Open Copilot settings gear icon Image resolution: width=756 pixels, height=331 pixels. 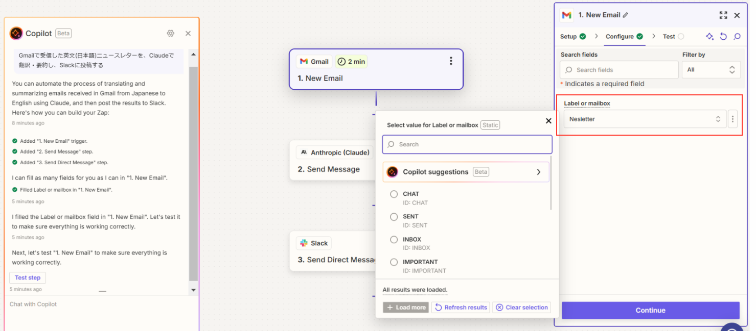[171, 33]
